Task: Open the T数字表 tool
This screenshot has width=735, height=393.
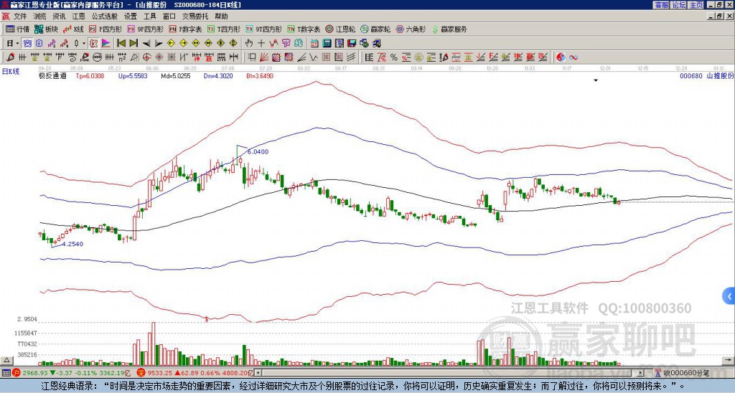Action: click(304, 29)
